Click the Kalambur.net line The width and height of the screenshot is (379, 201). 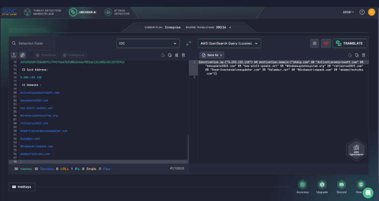30,139
